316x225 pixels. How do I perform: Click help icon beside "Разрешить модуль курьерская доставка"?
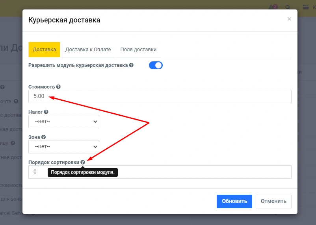pyautogui.click(x=131, y=65)
